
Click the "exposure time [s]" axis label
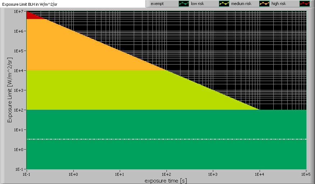(x=166, y=180)
